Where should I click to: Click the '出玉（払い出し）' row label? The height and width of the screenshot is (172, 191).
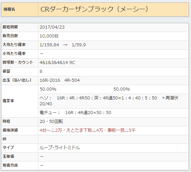pos(17,80)
